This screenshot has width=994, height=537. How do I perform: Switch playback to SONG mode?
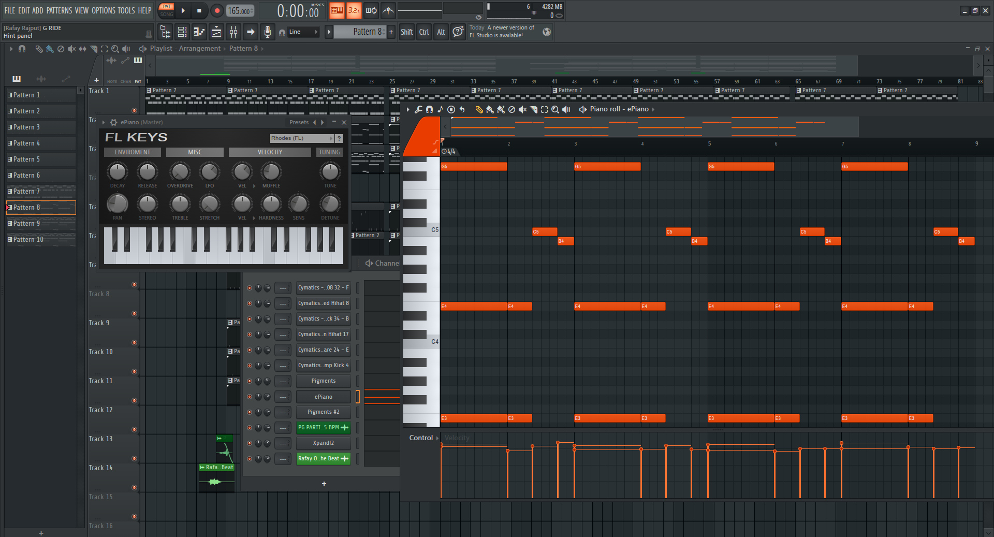click(x=166, y=13)
